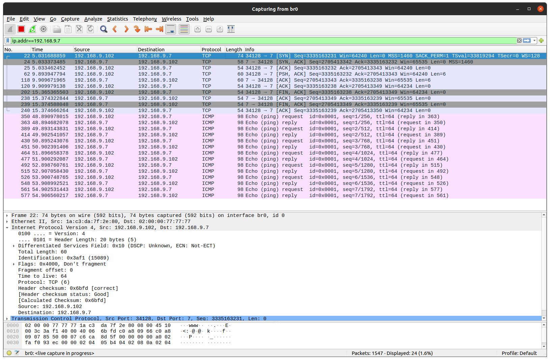Click the display filter bookmark icon
The width and height of the screenshot is (550, 360).
click(x=7, y=40)
